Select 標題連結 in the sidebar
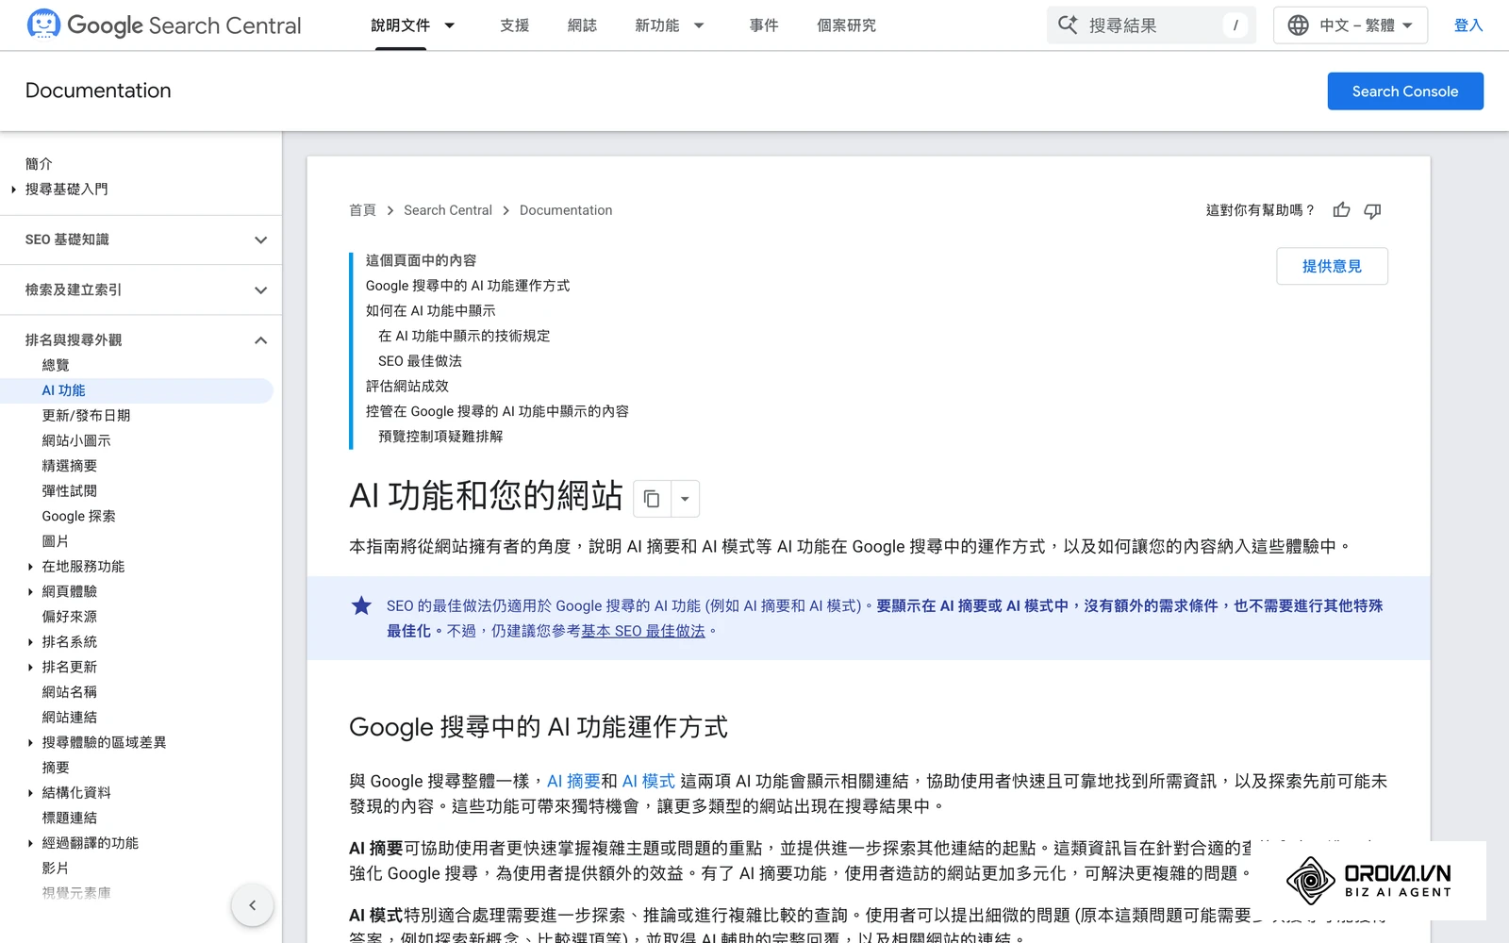This screenshot has height=943, width=1509. [70, 818]
